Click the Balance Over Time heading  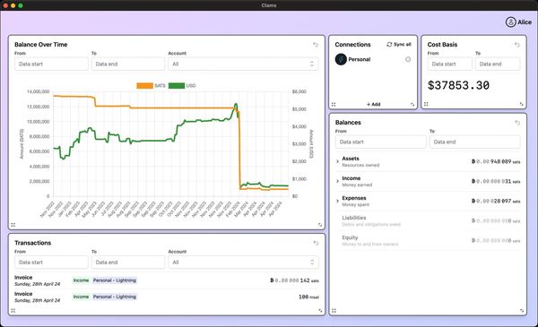(x=41, y=45)
